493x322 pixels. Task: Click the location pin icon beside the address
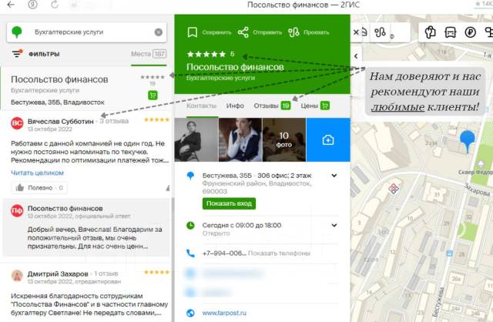(190, 176)
